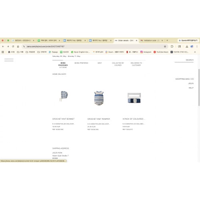Open the Chrome three-dot menu
200x200 pixels.
[x=197, y=46]
